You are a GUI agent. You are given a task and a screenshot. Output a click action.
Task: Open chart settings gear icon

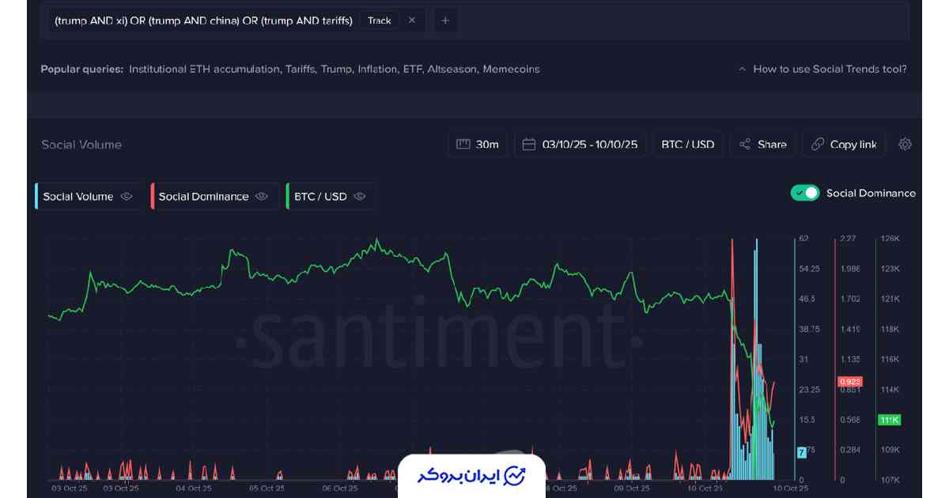[906, 144]
